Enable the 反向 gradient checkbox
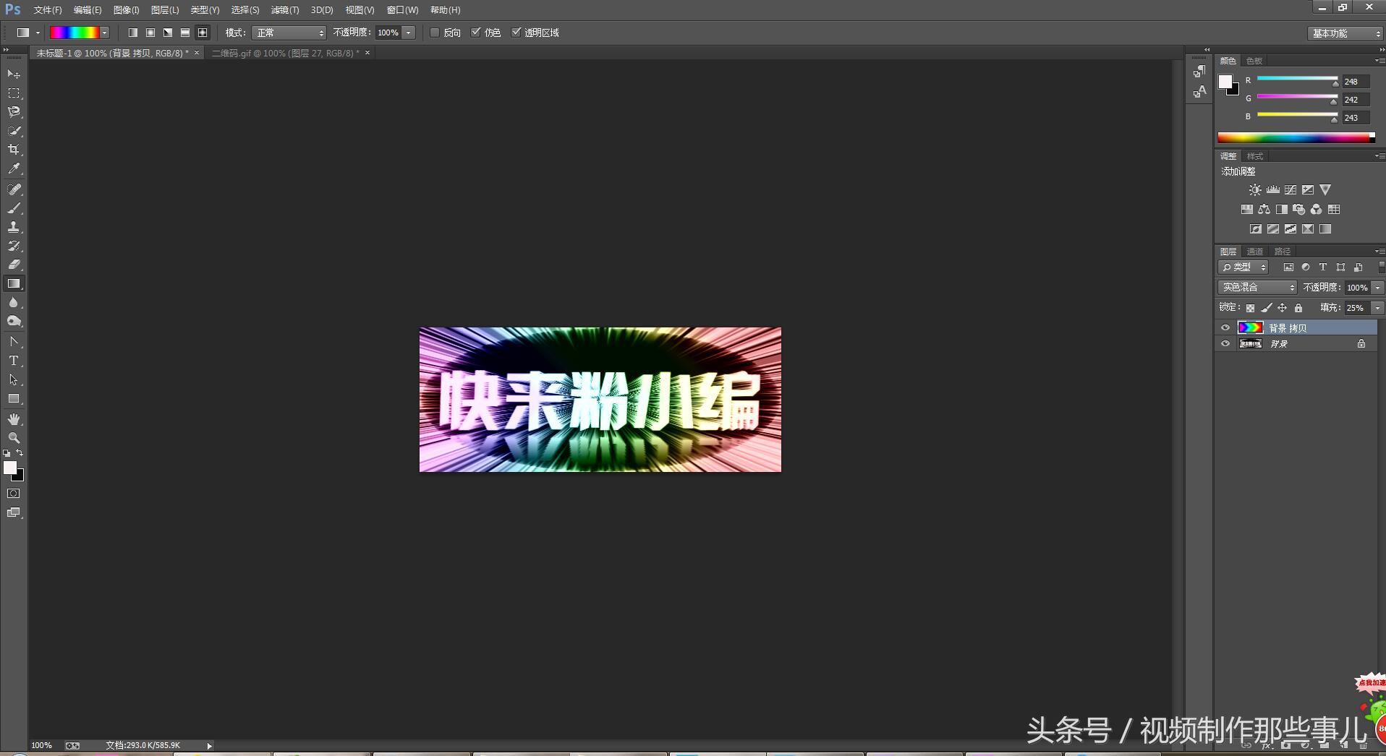Image resolution: width=1386 pixels, height=756 pixels. click(x=434, y=33)
